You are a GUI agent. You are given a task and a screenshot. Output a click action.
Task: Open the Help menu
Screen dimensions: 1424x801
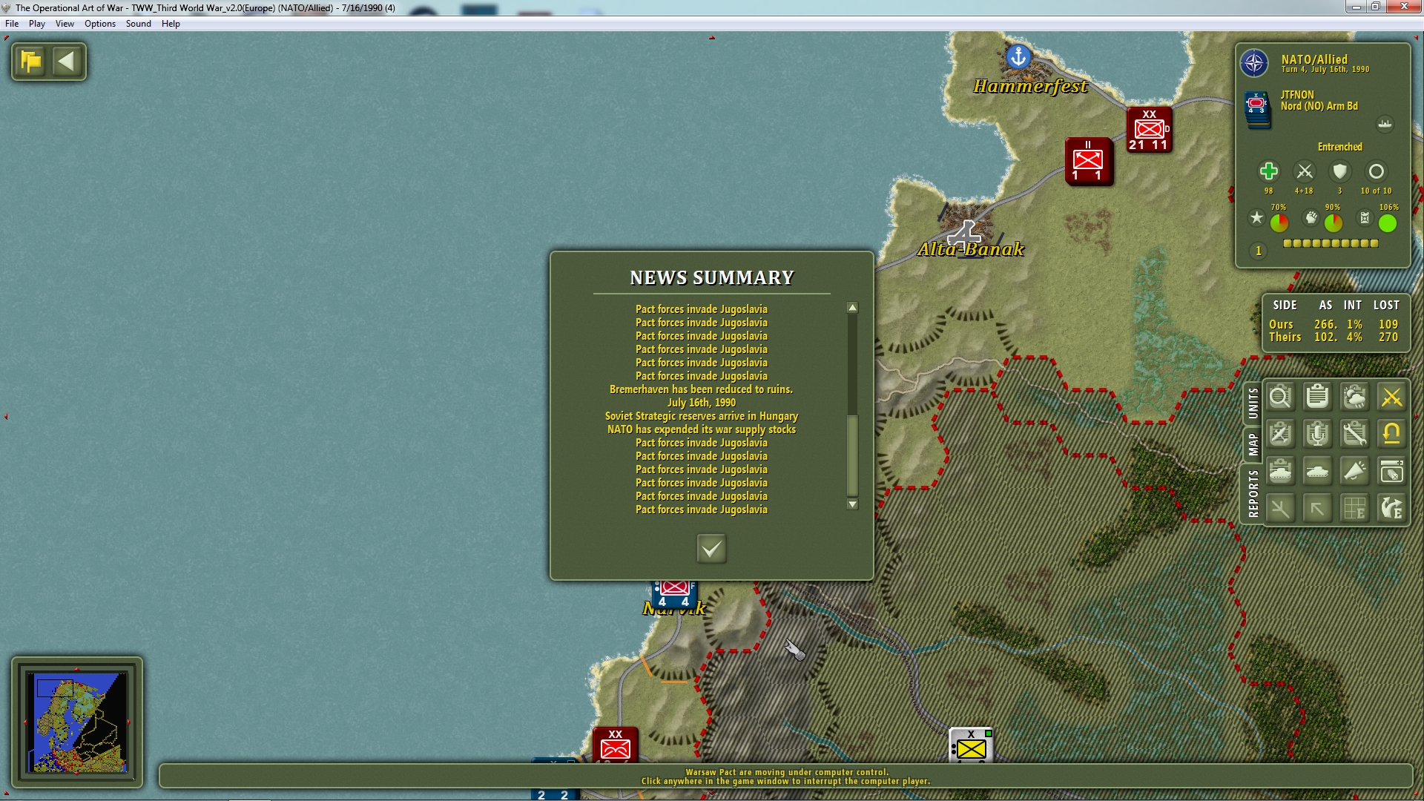(x=171, y=24)
